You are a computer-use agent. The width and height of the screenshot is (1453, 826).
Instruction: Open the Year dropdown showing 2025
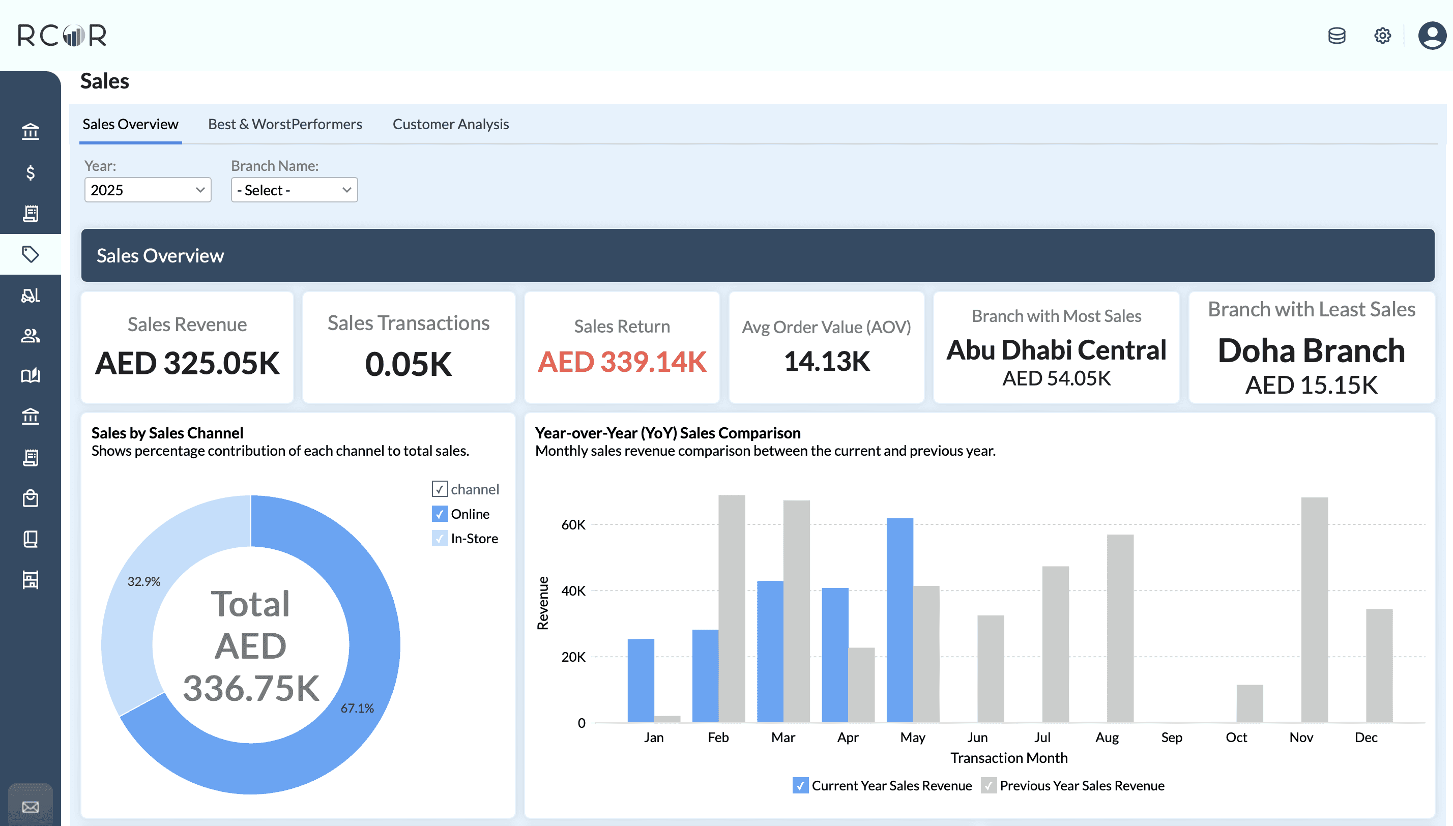(148, 190)
